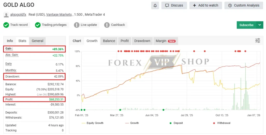Image resolution: width=266 pixels, height=135 pixels.
Task: Open the Info tab
Action: click(10, 41)
